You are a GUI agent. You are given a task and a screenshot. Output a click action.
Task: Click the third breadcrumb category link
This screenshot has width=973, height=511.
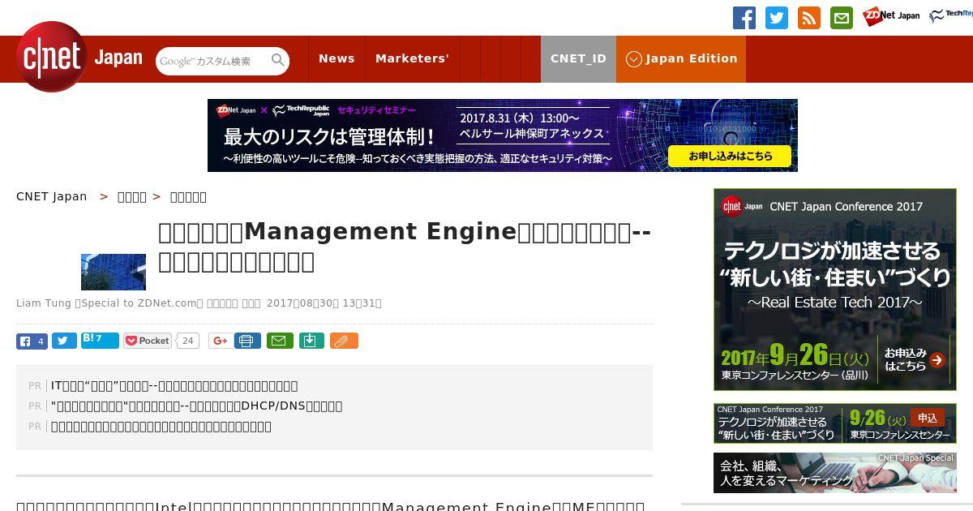tap(188, 196)
